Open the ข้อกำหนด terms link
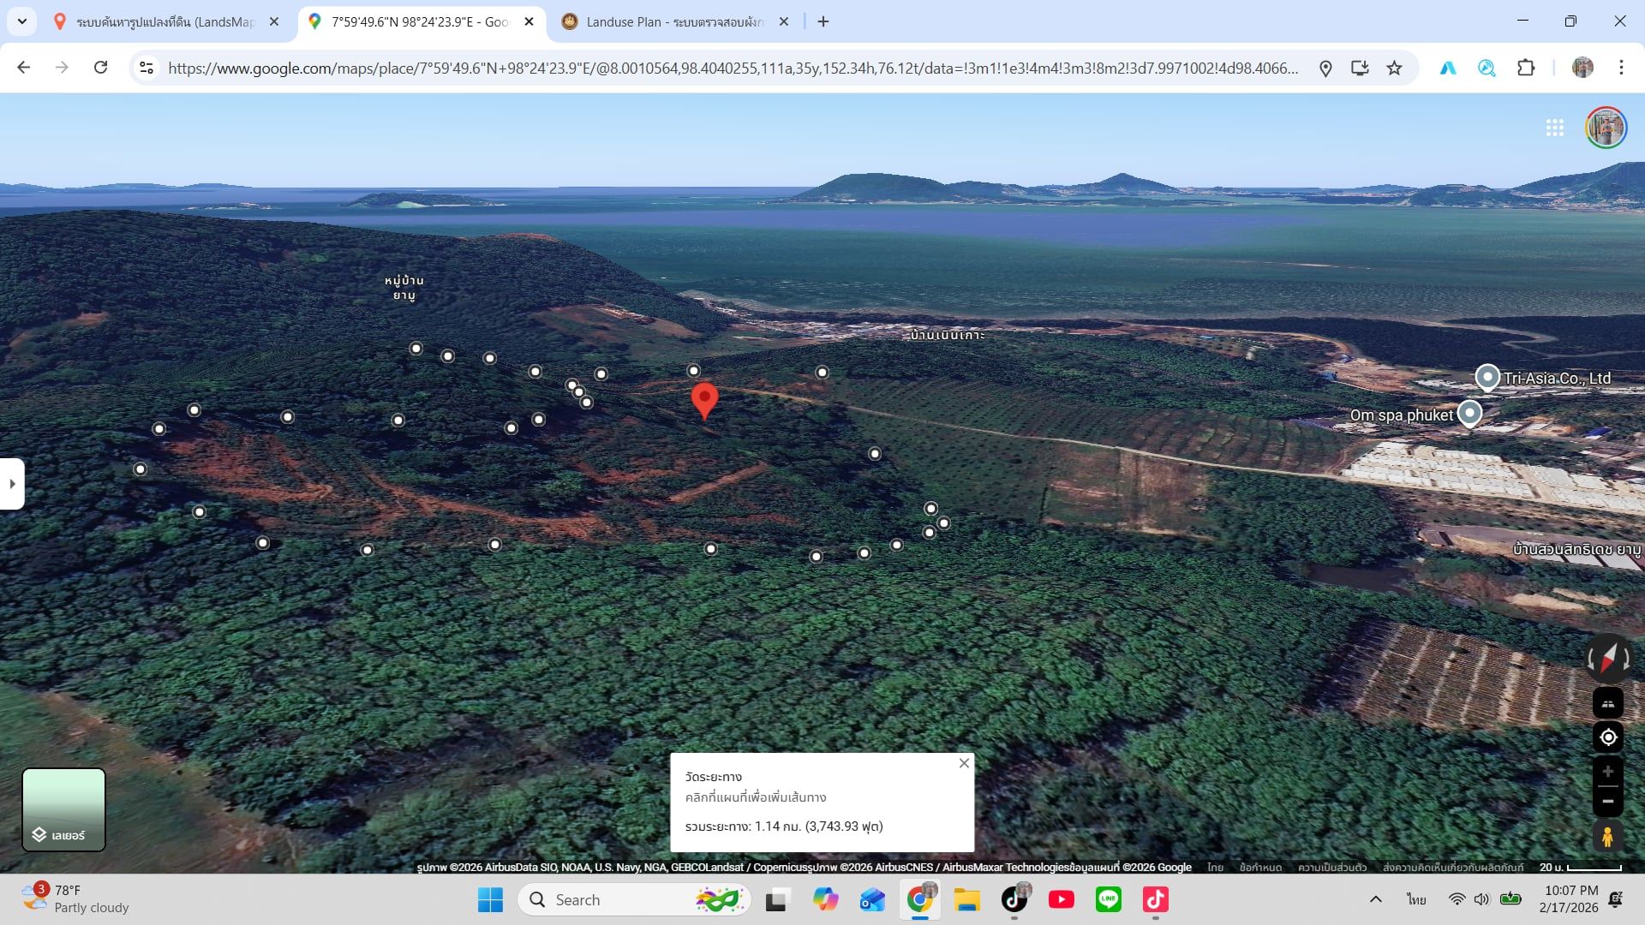This screenshot has height=925, width=1645. (1260, 867)
